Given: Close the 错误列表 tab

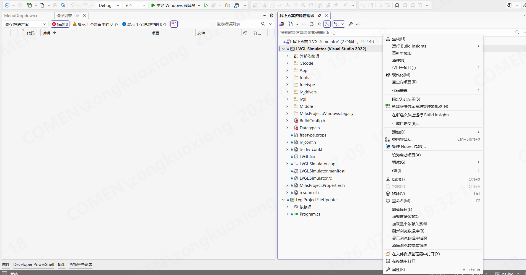Looking at the screenshot, I should (84, 15).
